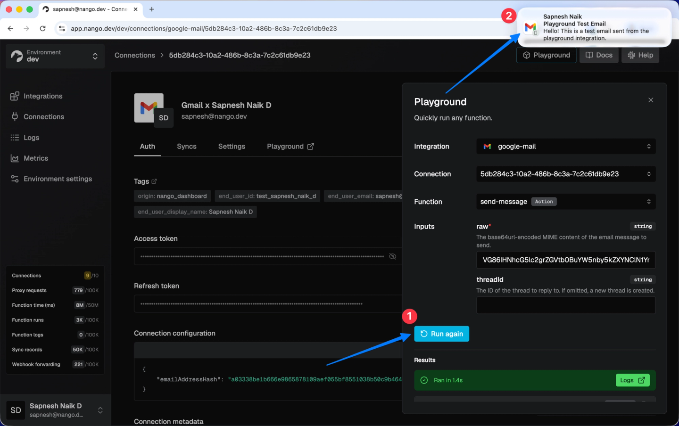This screenshot has width=679, height=426.
Task: Open a new browser tab
Action: (152, 9)
